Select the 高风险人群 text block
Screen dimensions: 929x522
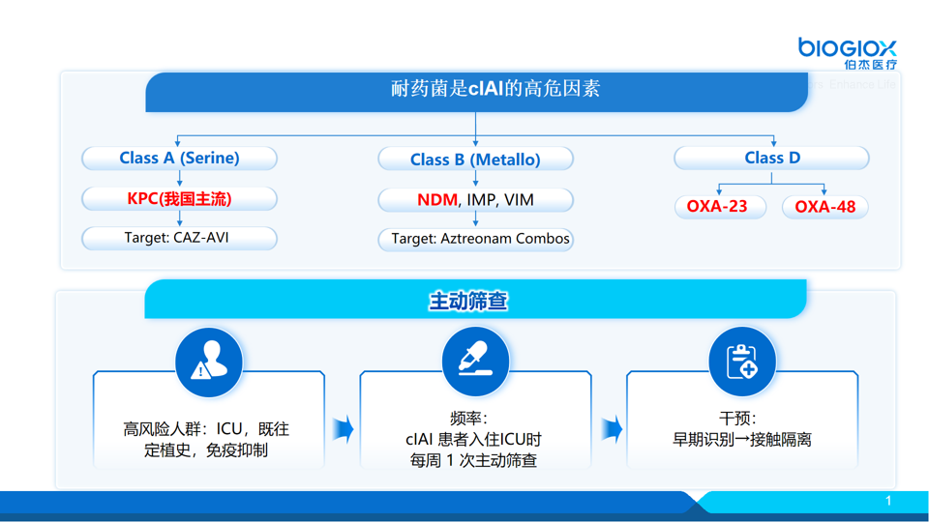coord(206,439)
